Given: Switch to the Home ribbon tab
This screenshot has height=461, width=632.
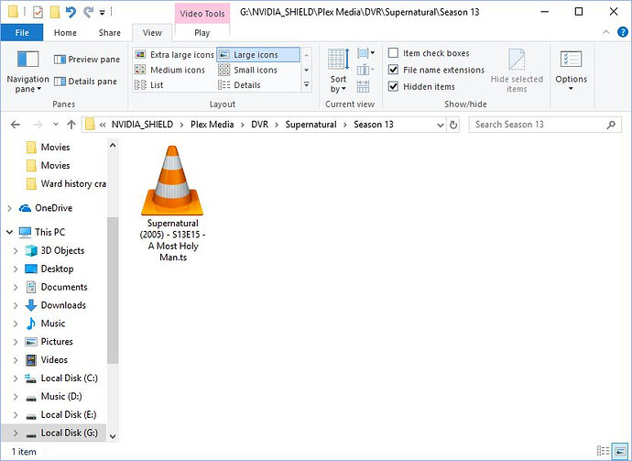Looking at the screenshot, I should (x=65, y=33).
